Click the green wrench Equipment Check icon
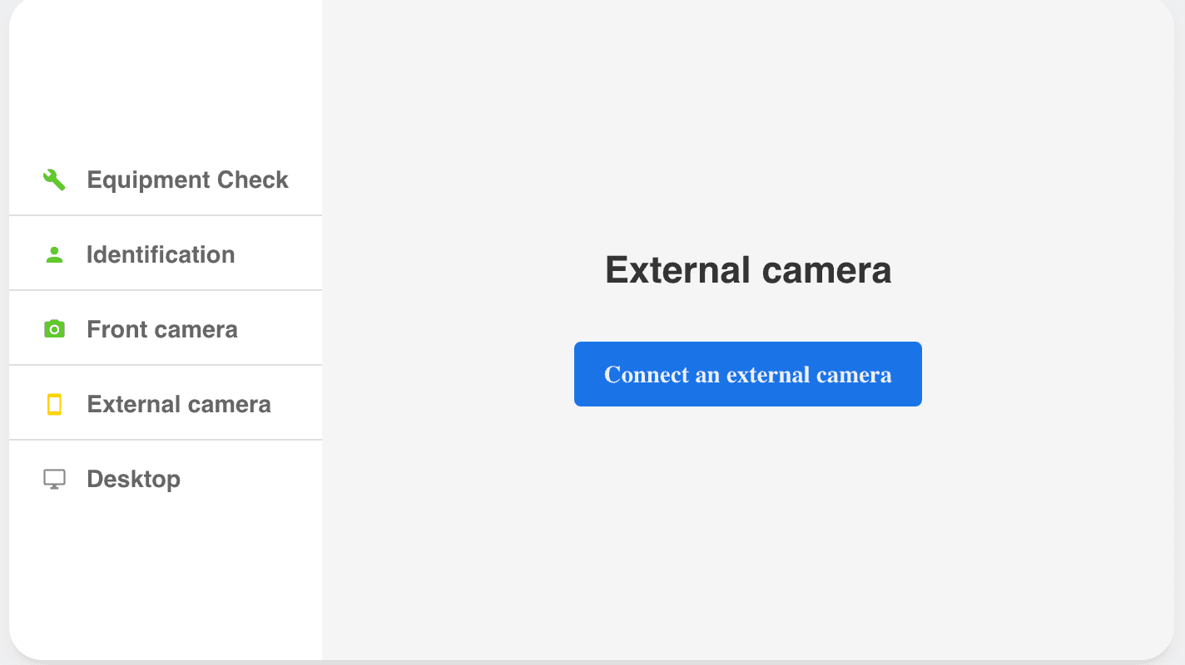The image size is (1185, 665). point(54,180)
